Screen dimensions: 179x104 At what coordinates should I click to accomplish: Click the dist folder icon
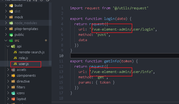click(x=11, y=11)
